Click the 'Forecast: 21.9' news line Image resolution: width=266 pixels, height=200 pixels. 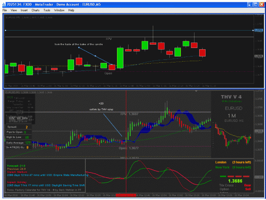(x=16, y=166)
